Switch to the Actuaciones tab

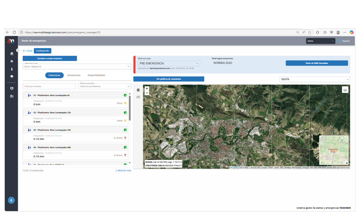point(73,75)
